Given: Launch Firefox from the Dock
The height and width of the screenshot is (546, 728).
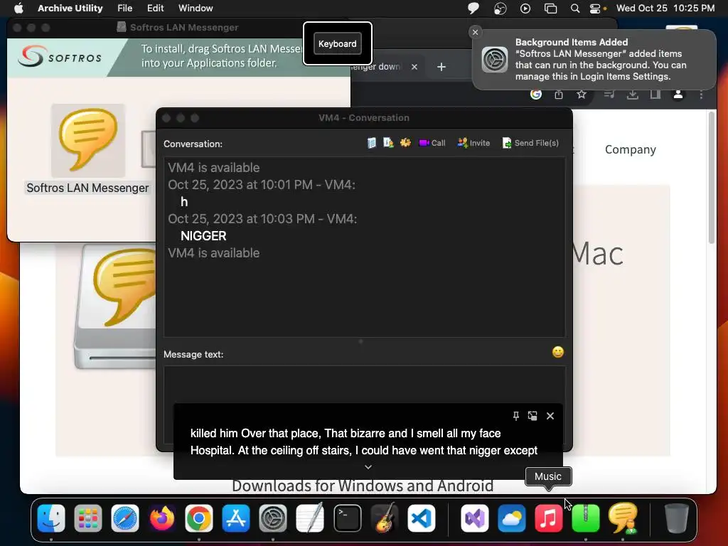Looking at the screenshot, I should pos(162,518).
